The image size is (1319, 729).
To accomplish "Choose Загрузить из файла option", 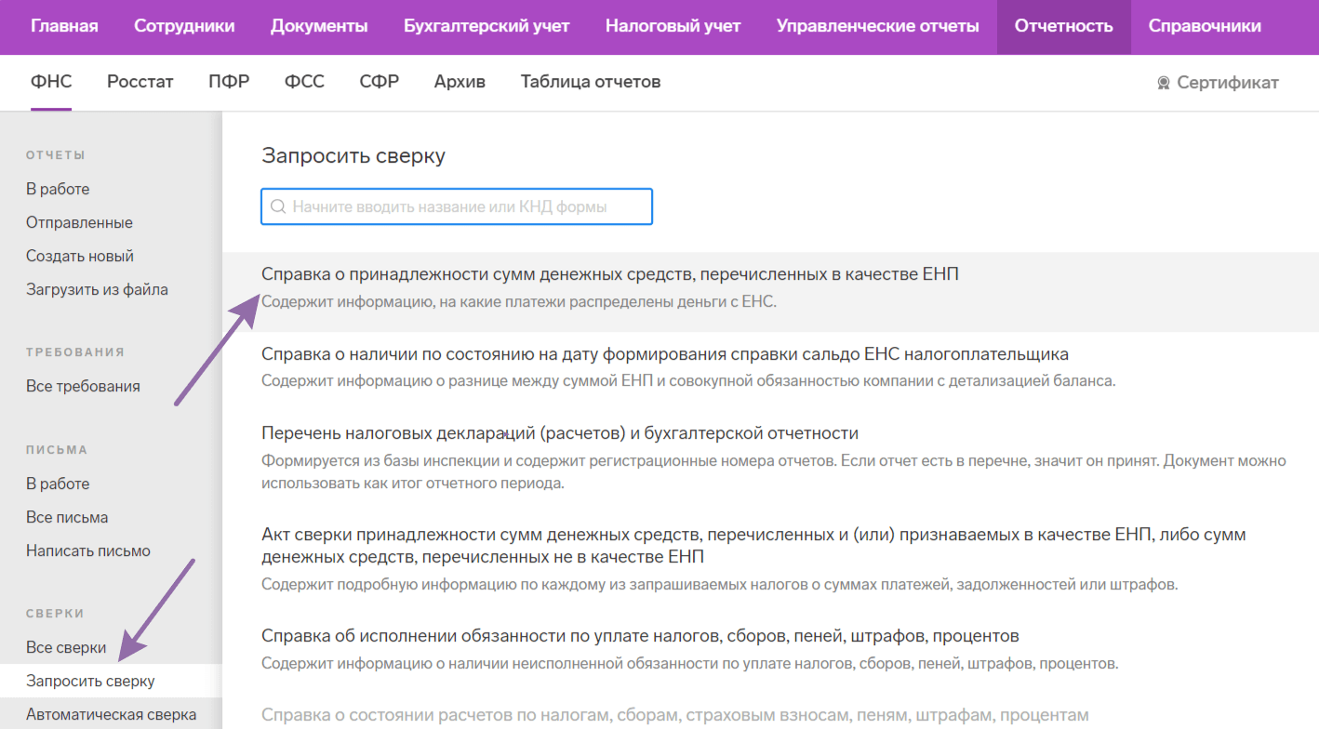I will pos(97,289).
